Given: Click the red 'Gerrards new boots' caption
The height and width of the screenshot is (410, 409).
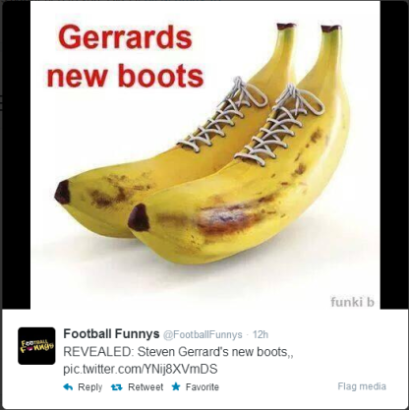Looking at the screenshot, I should click(125, 56).
